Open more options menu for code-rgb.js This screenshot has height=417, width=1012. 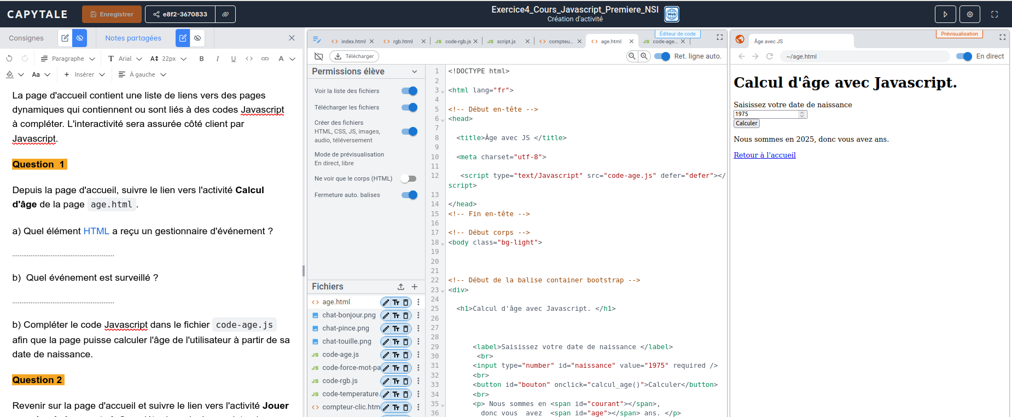(418, 381)
